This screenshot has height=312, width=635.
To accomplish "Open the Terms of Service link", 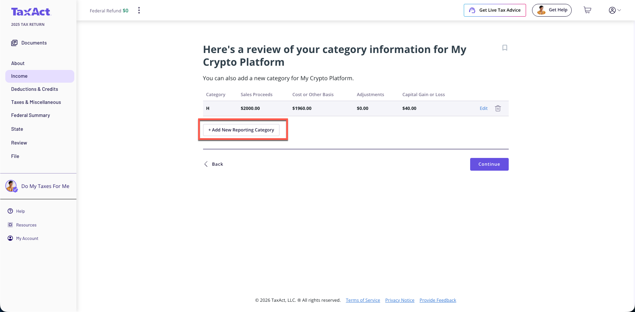I will 363,300.
